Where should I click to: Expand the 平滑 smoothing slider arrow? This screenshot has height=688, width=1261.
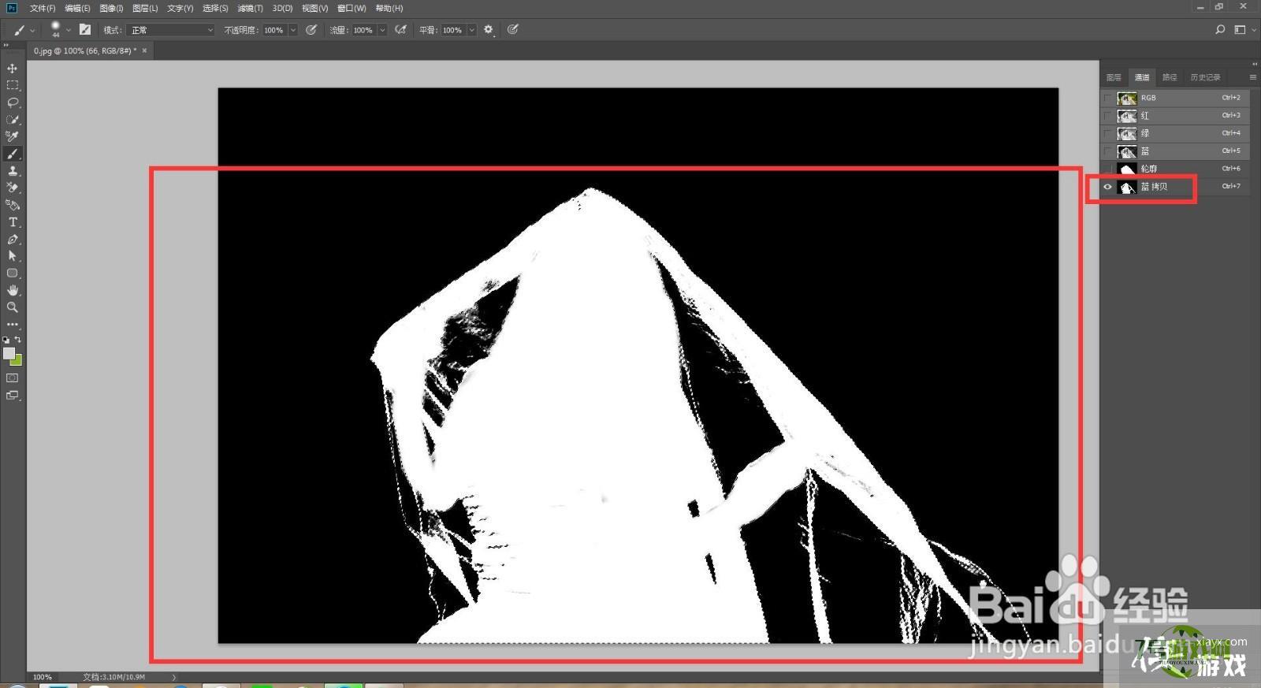pos(471,30)
